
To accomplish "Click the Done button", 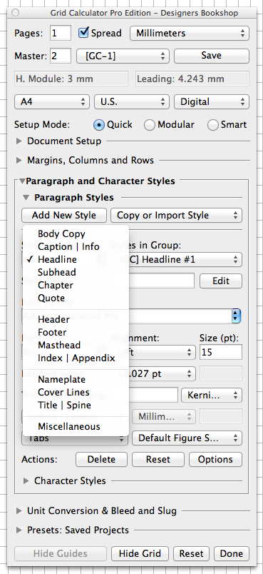I will click(x=231, y=553).
